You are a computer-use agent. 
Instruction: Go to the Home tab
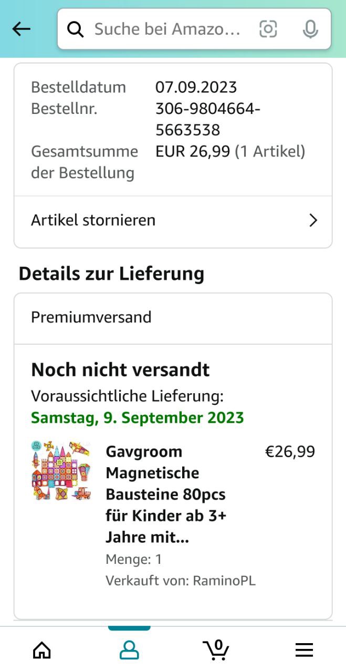42,650
